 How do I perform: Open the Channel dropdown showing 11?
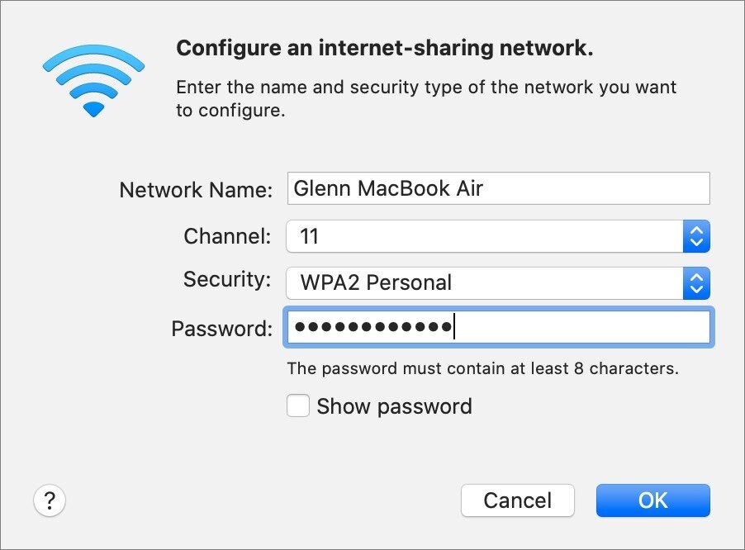click(498, 236)
